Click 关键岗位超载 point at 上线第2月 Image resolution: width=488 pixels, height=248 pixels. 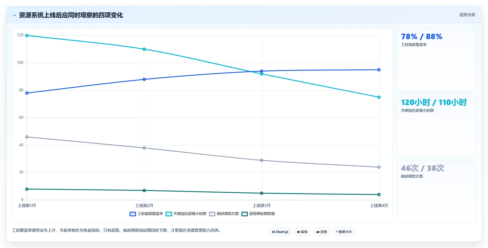pos(144,49)
